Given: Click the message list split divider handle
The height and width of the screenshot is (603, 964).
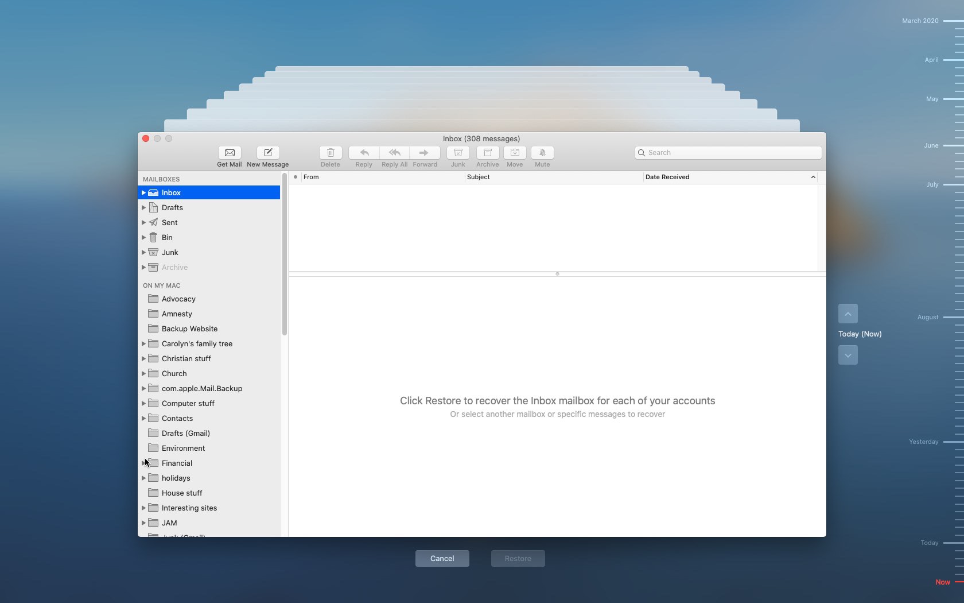Looking at the screenshot, I should (557, 274).
